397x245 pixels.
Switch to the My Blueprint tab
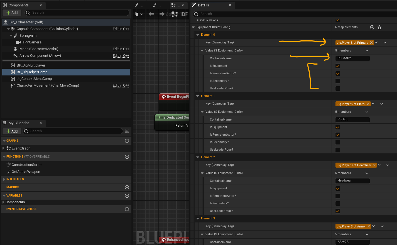point(23,123)
